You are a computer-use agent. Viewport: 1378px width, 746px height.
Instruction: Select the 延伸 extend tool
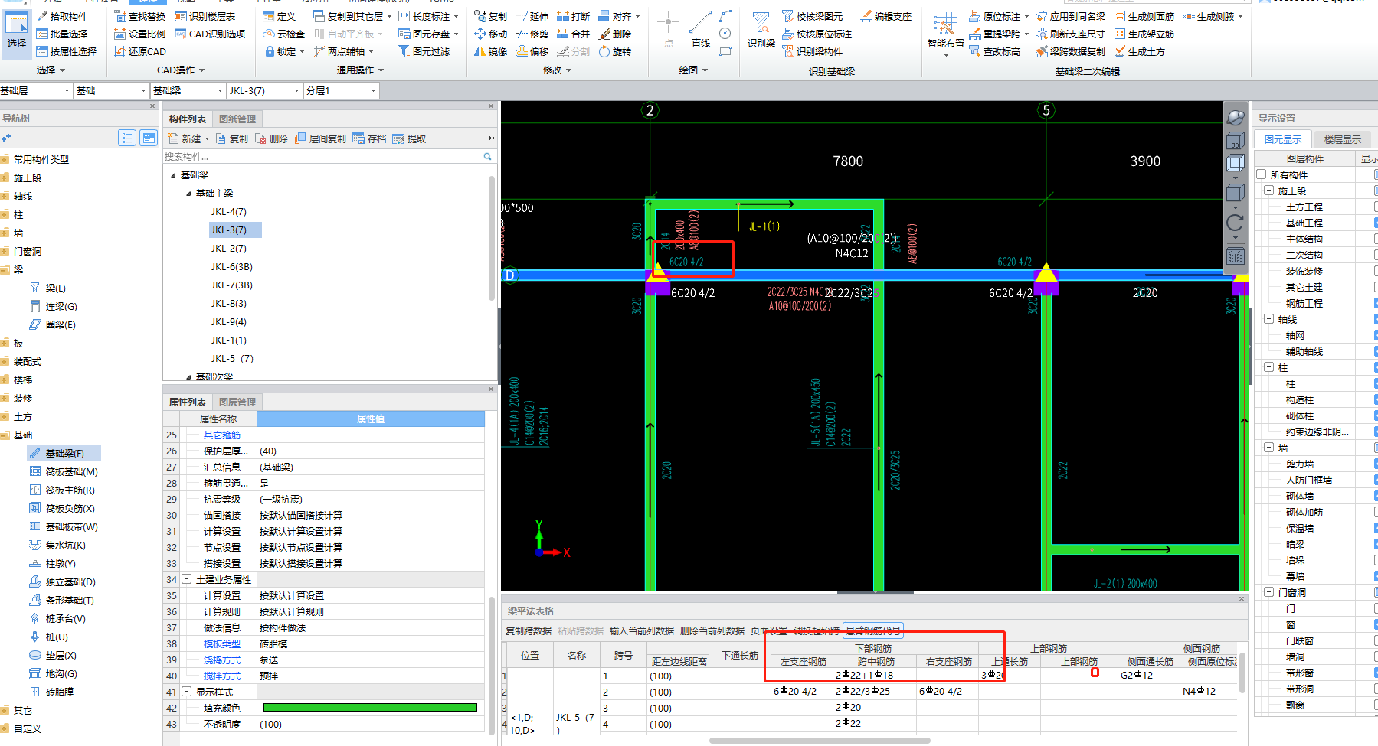532,16
